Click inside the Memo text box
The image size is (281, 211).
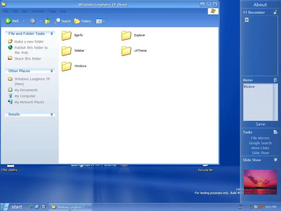pyautogui.click(x=258, y=102)
